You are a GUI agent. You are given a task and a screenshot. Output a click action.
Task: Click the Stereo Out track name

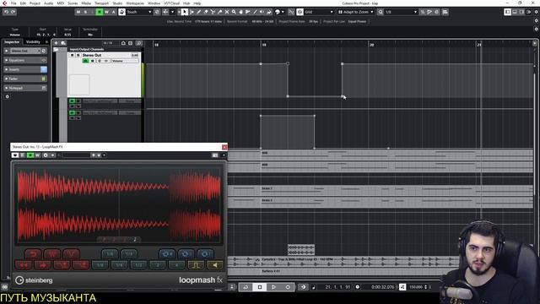[92, 55]
